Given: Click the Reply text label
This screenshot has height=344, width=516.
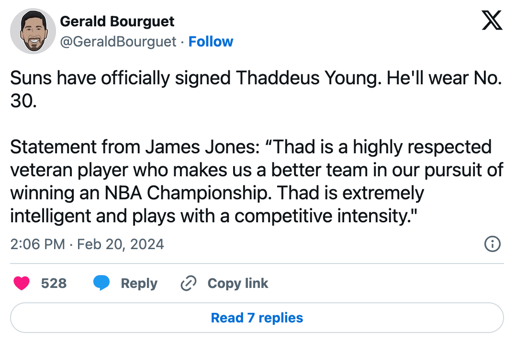Looking at the screenshot, I should point(139,283).
